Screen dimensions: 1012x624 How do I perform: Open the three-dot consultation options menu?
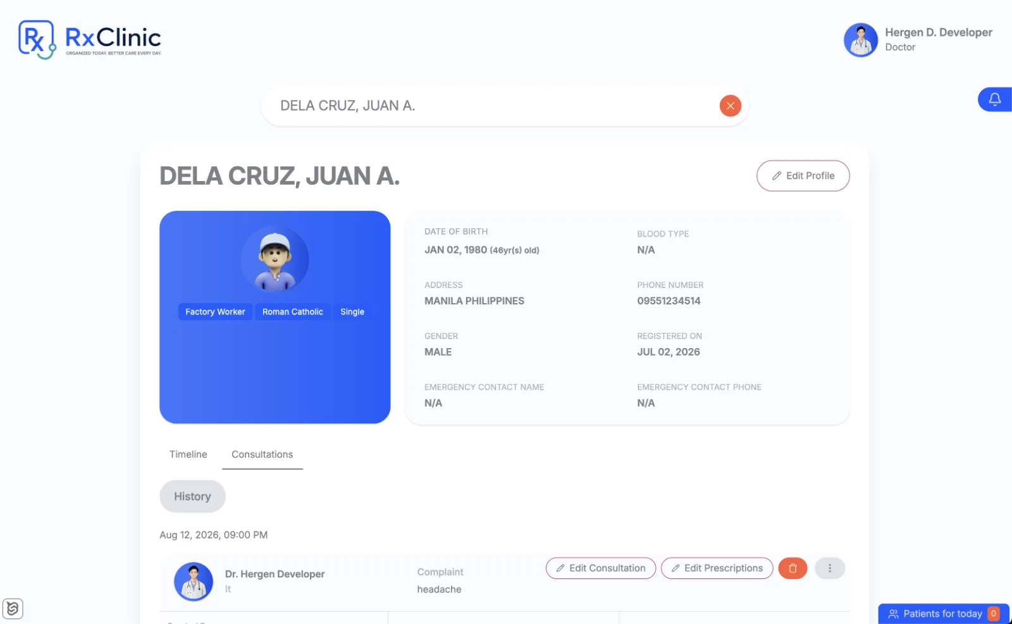pos(830,568)
